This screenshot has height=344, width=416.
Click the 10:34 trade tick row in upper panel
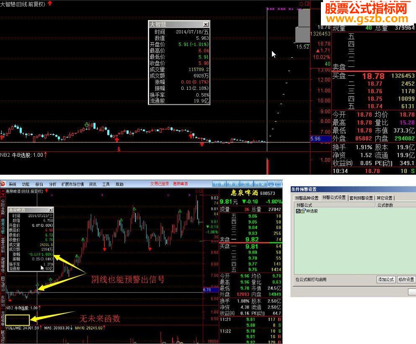coord(374,171)
